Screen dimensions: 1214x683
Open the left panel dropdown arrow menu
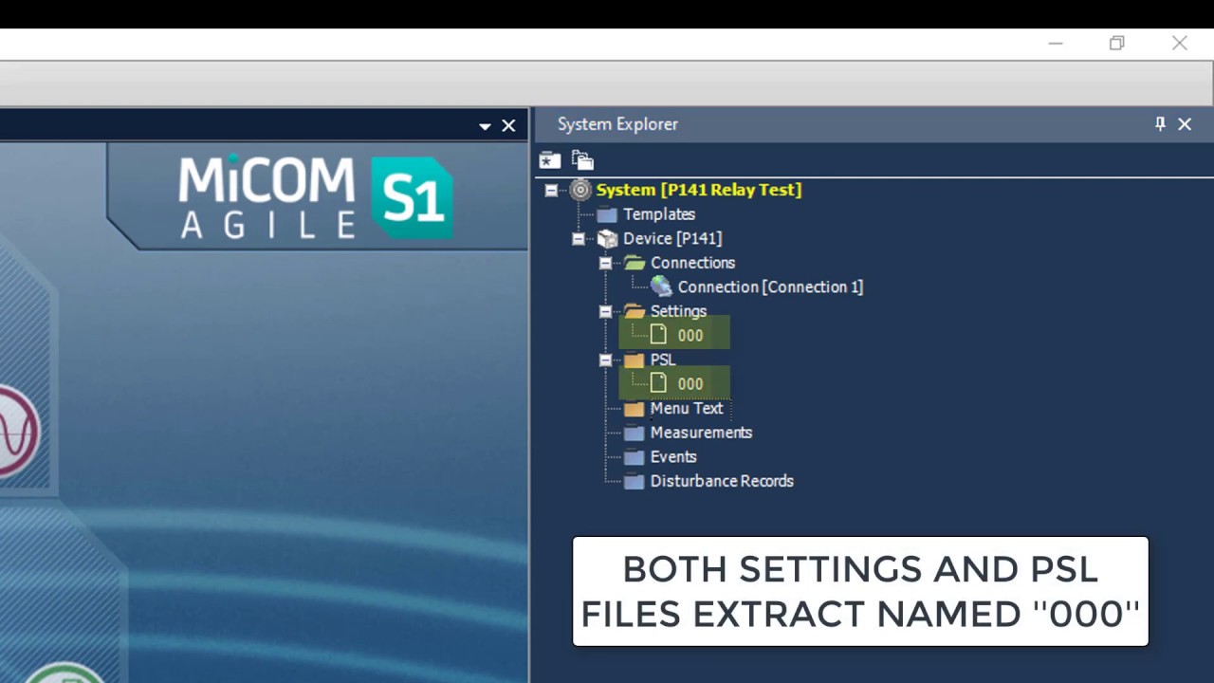(x=485, y=126)
